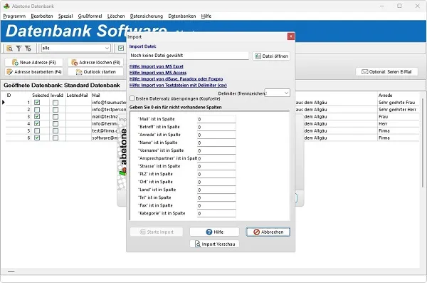Click the funnel filter icon
427x283 pixels.
(19, 48)
